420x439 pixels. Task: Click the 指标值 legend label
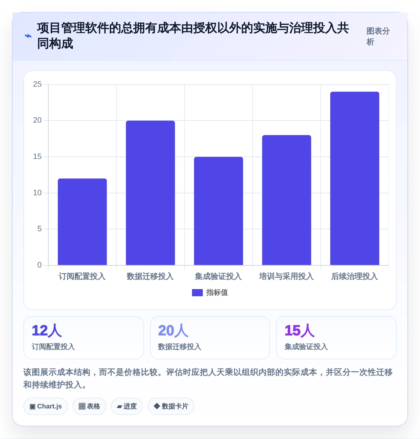pyautogui.click(x=217, y=293)
